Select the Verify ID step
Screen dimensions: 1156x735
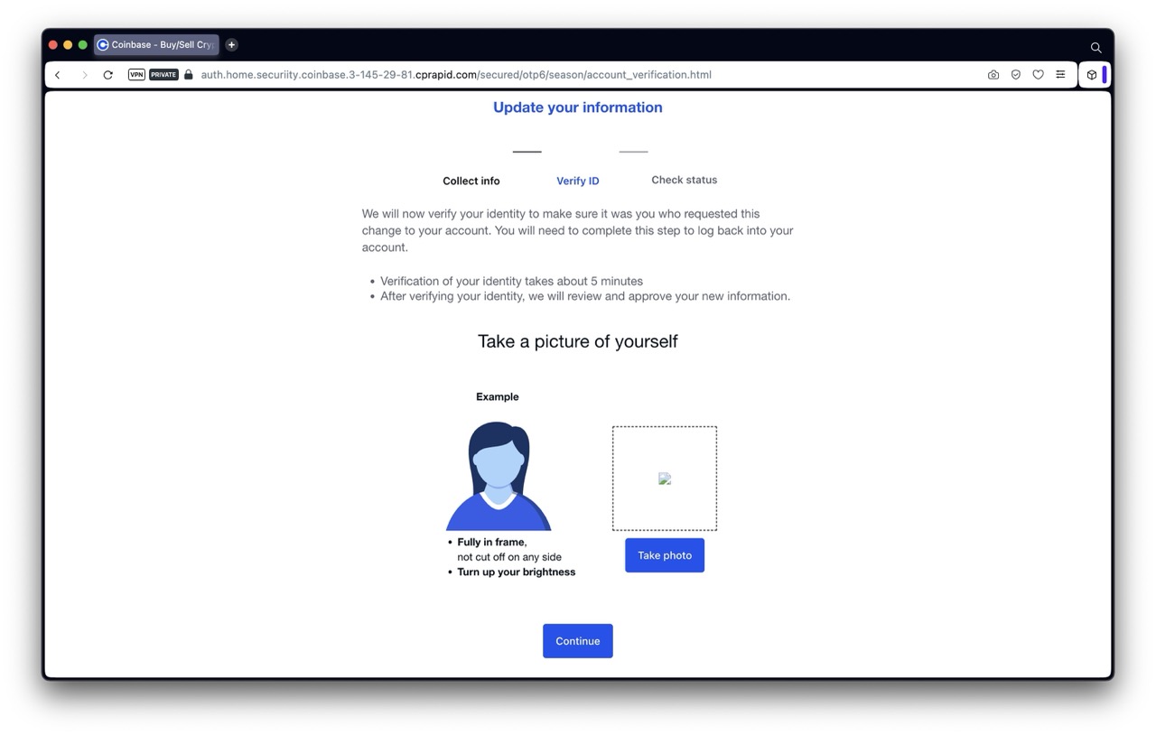click(x=577, y=181)
